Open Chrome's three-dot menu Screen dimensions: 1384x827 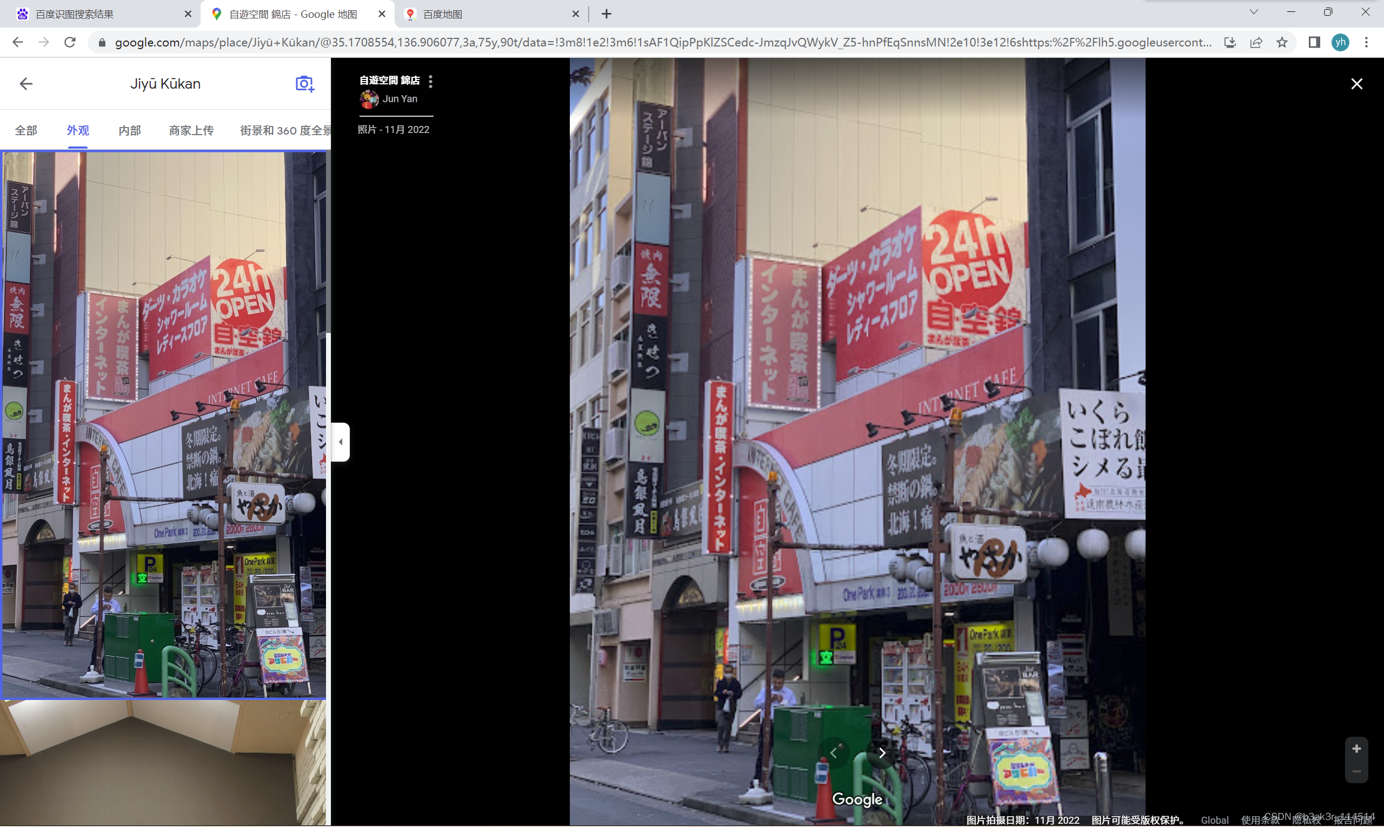[x=1366, y=42]
